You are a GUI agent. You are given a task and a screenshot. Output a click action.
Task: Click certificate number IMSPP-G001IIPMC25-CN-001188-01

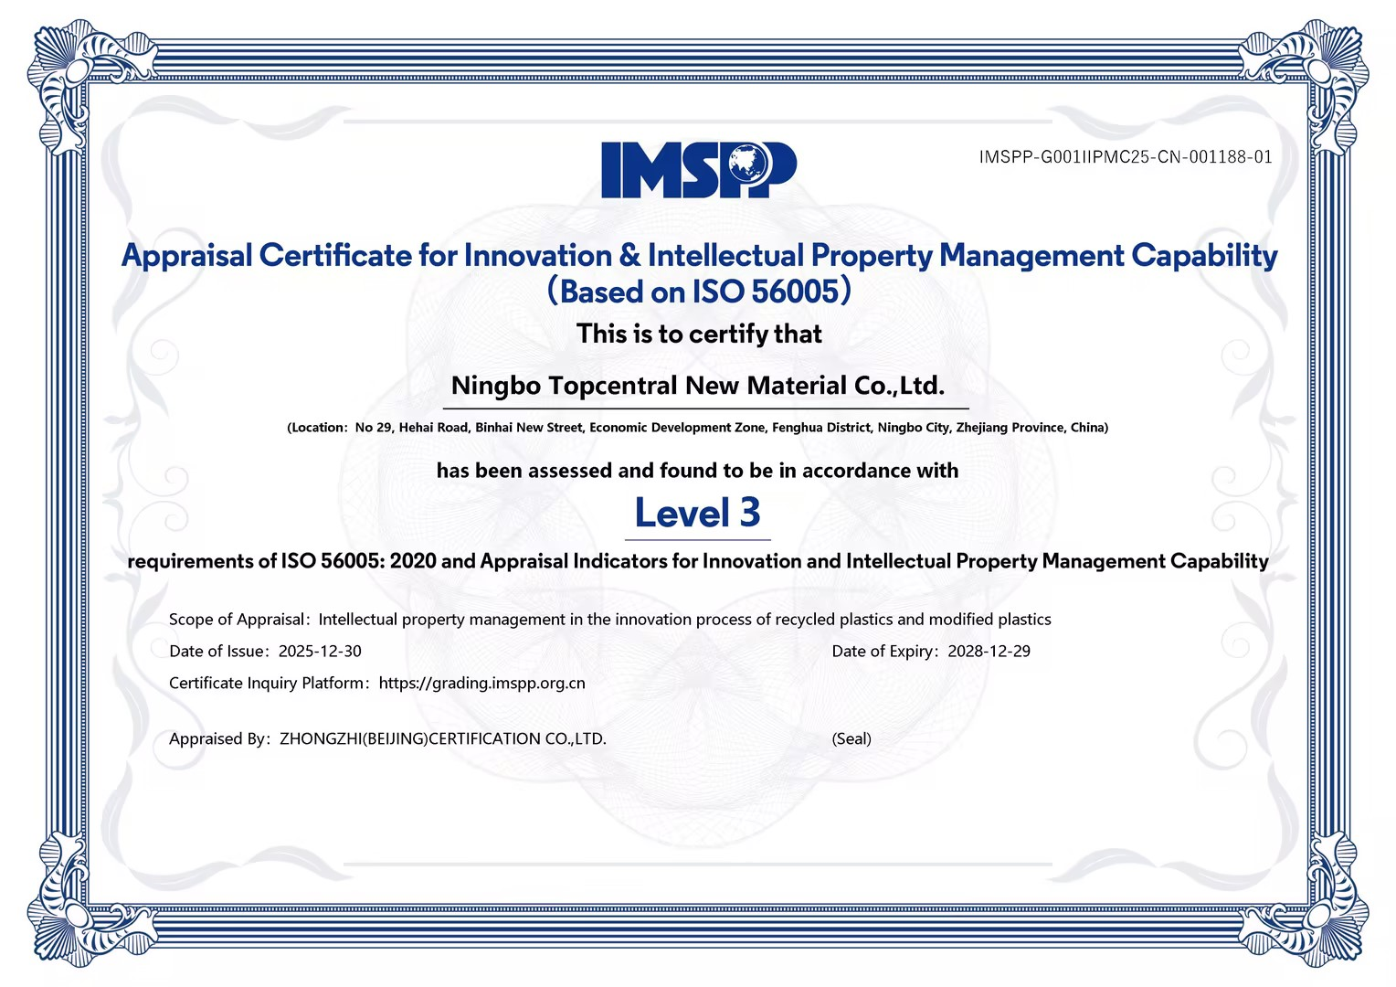click(1126, 157)
